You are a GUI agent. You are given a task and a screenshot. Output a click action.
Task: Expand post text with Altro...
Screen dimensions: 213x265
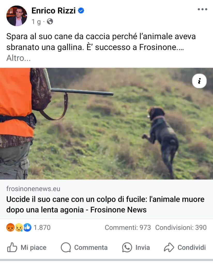click(x=18, y=58)
